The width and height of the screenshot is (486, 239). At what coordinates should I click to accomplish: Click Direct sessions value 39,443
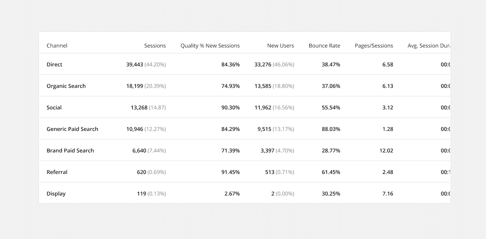[x=135, y=65]
